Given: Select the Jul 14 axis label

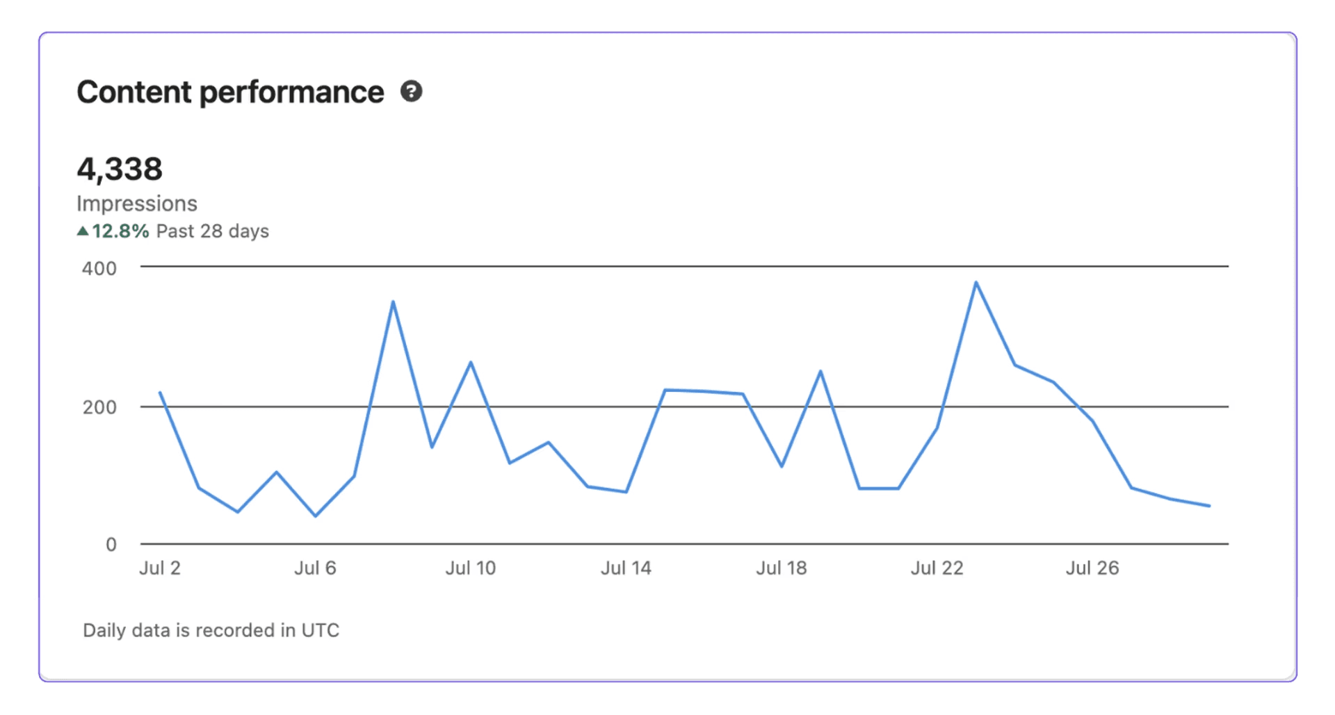Looking at the screenshot, I should 627,568.
